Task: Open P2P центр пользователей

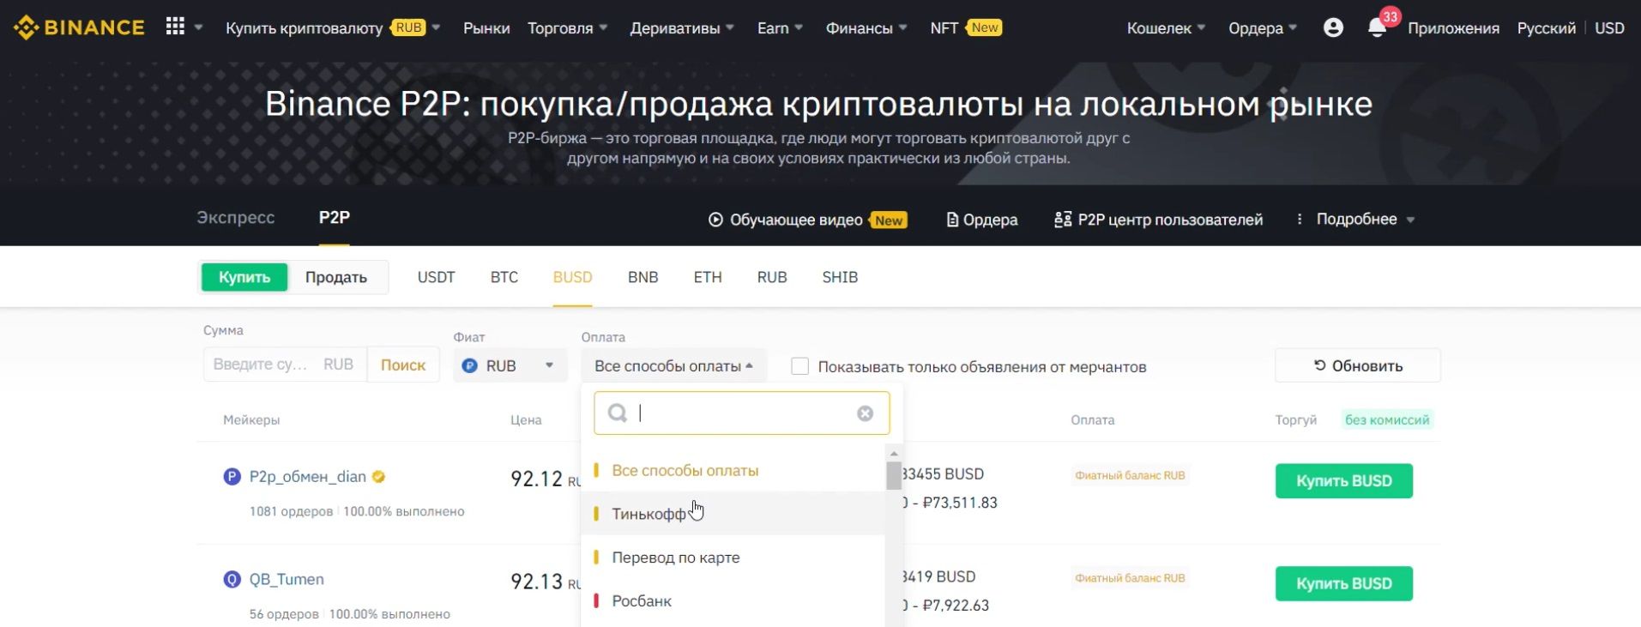Action: coord(1158,220)
